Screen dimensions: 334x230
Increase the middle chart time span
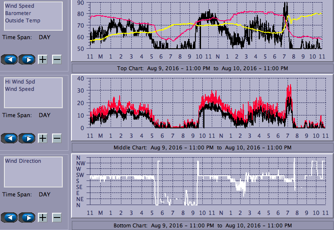pos(43,138)
